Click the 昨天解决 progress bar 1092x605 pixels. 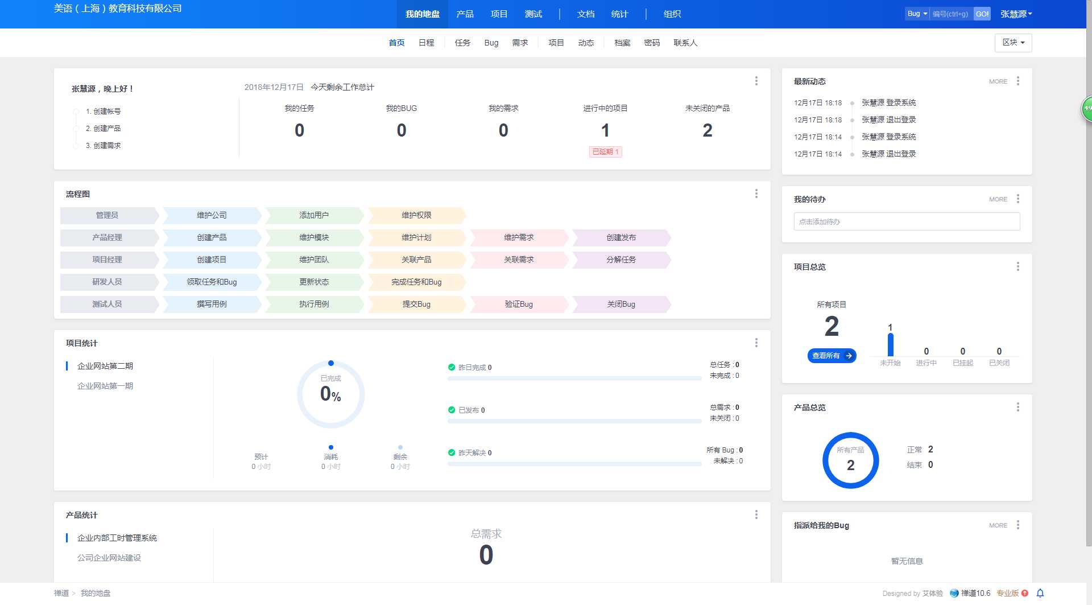point(574,463)
